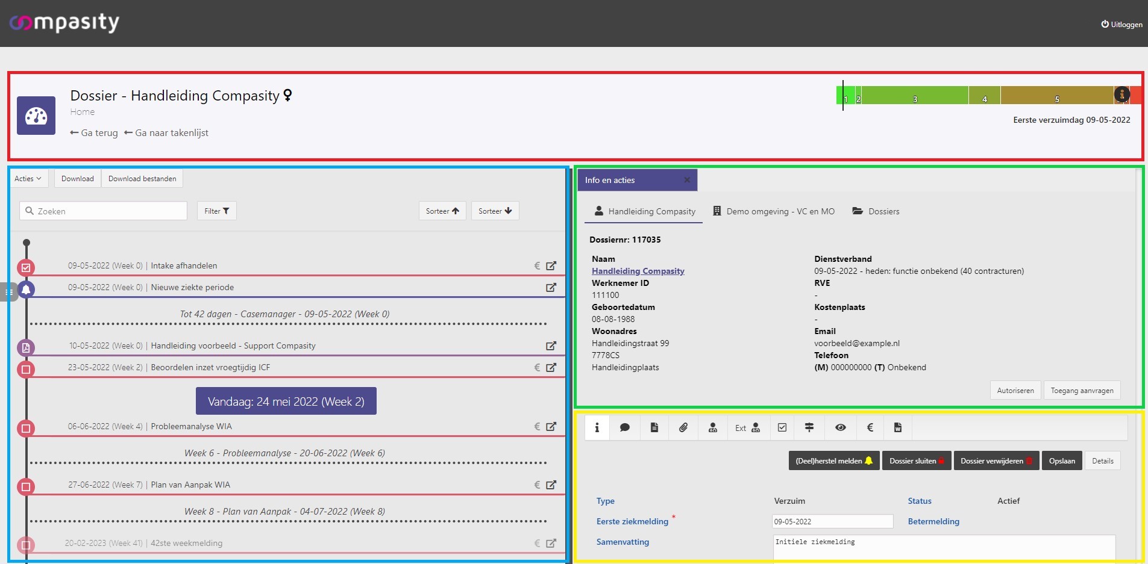Select the Handleiding Compasity person tab
Viewport: 1148px width, 564px height.
click(x=645, y=211)
